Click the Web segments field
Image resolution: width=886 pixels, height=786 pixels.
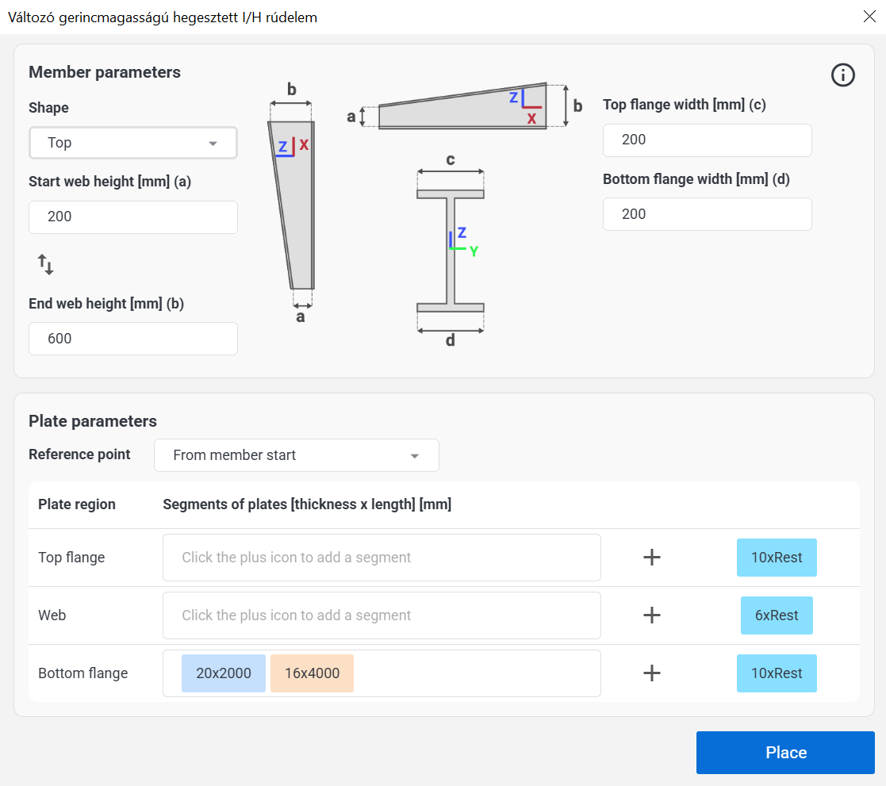381,615
